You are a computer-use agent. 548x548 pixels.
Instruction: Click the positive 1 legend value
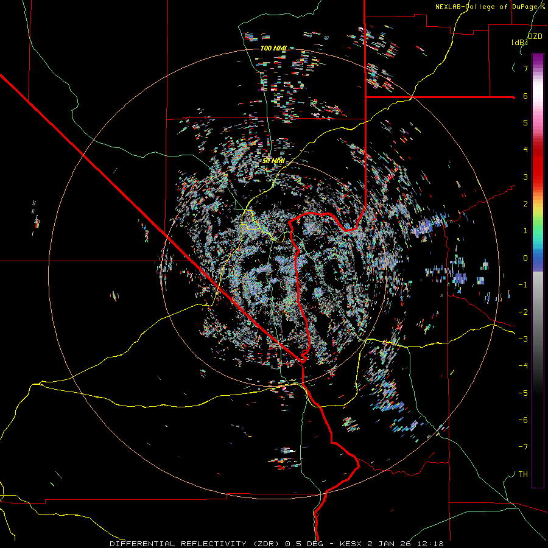525,231
